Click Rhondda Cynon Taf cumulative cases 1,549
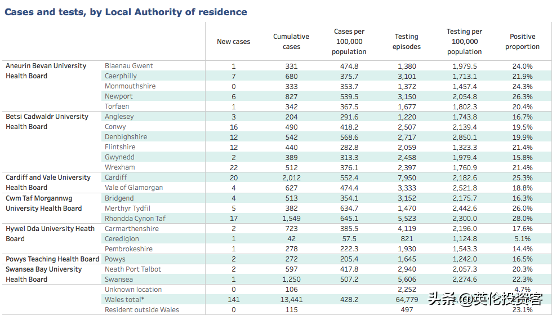 292,219
